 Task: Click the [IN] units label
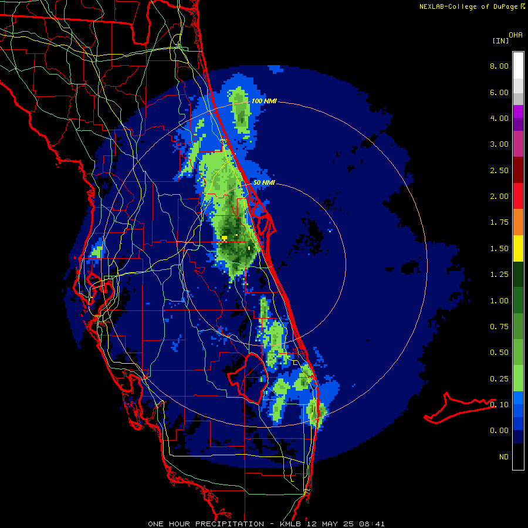point(500,40)
